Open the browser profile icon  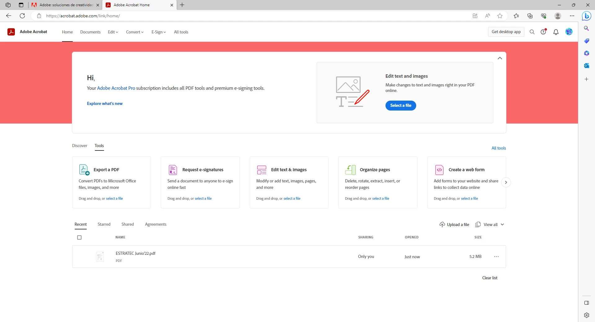(x=558, y=16)
